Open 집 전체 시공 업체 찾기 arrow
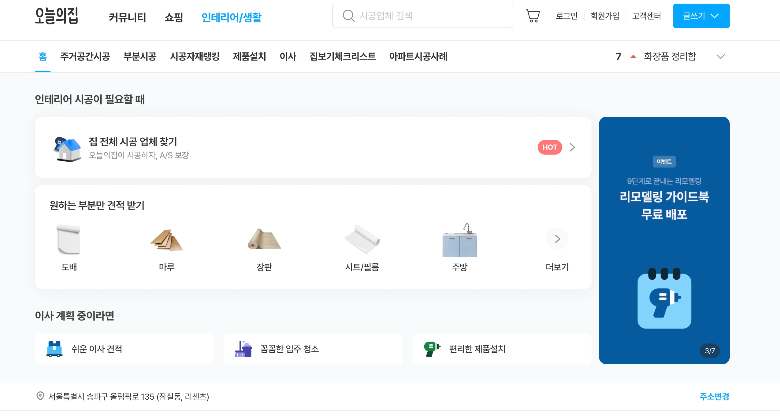This screenshot has width=780, height=418. 572,147
